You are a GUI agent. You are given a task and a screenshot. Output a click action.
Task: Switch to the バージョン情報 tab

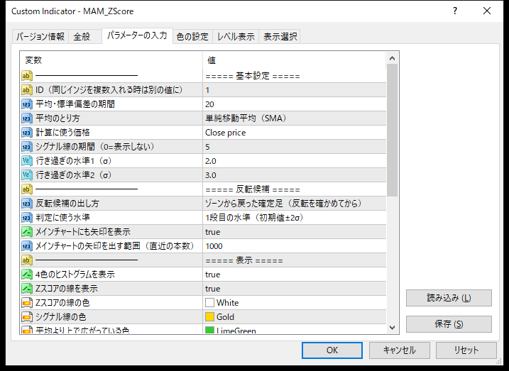[40, 37]
